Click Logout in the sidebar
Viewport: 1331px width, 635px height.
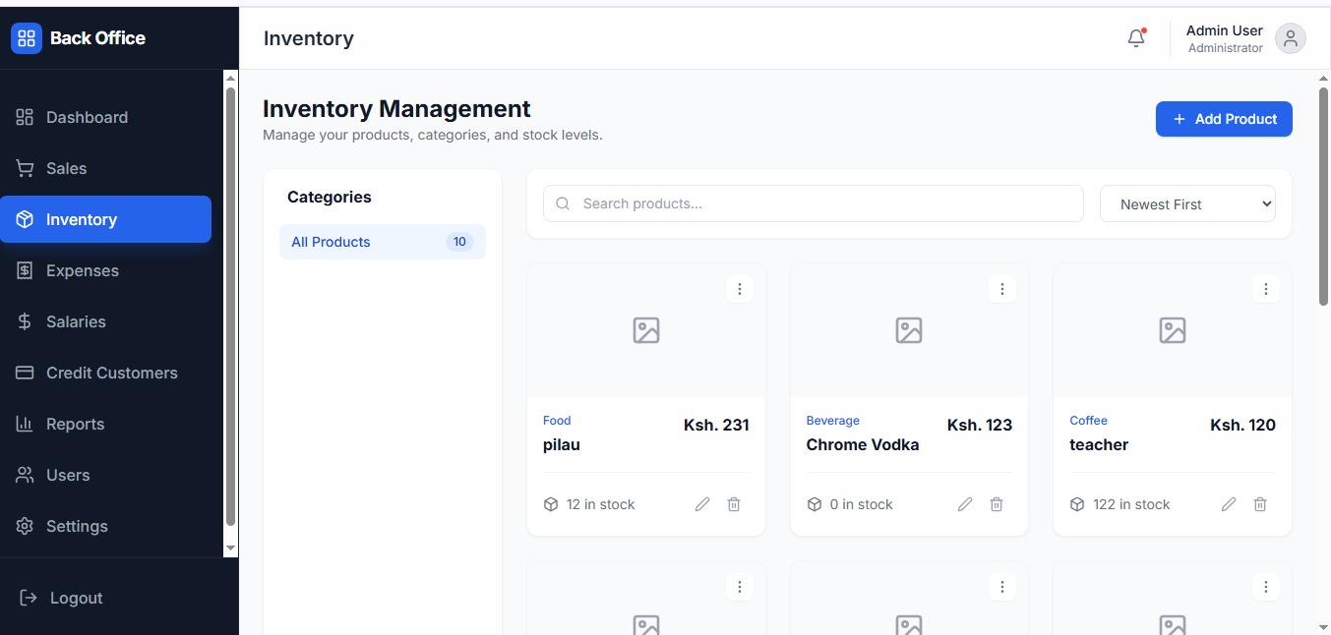[76, 598]
